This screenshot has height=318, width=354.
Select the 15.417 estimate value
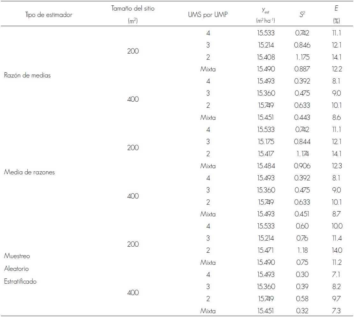(x=266, y=154)
